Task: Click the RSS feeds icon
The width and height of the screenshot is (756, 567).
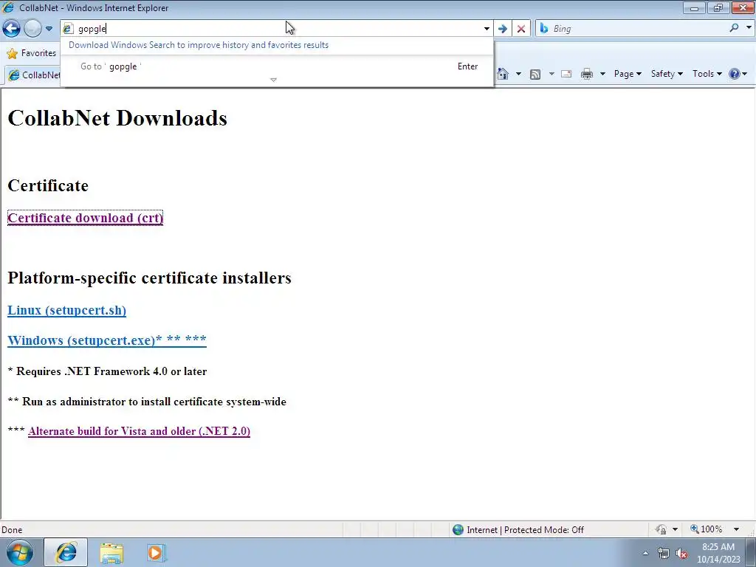Action: pos(535,75)
